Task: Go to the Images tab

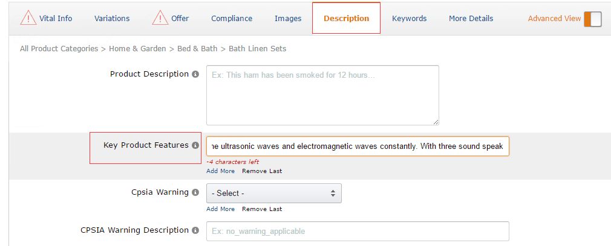Action: click(x=288, y=19)
